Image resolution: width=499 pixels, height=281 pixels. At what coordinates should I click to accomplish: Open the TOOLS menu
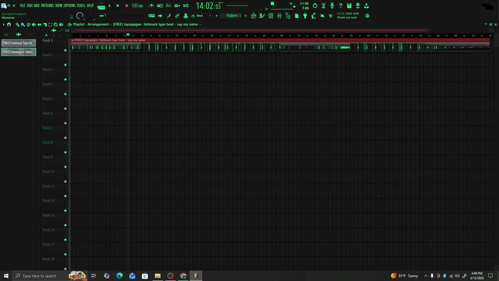pyautogui.click(x=81, y=5)
